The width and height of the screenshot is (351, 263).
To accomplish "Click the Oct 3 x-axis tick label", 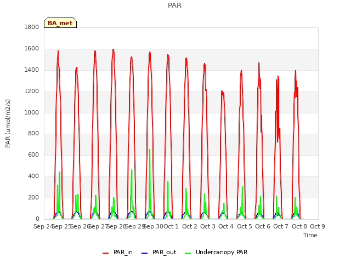I will click(x=208, y=226).
